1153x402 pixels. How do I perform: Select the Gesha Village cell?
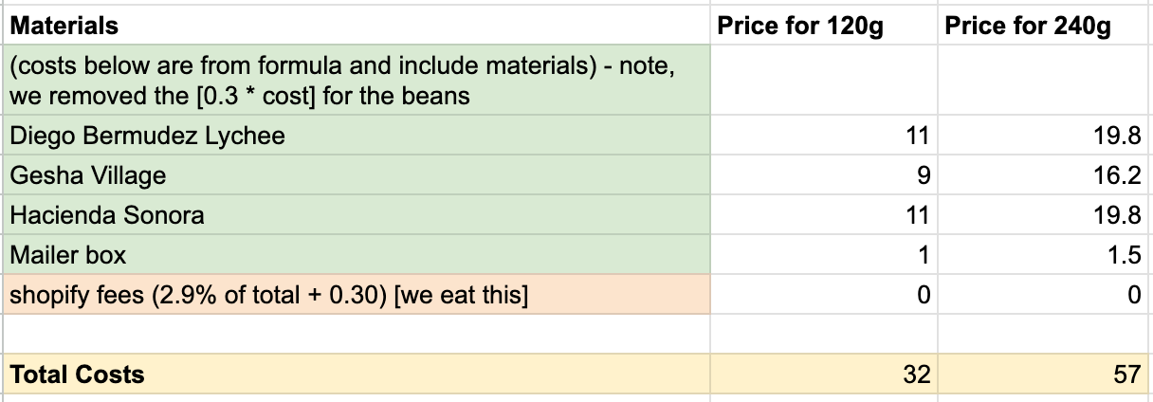click(357, 175)
